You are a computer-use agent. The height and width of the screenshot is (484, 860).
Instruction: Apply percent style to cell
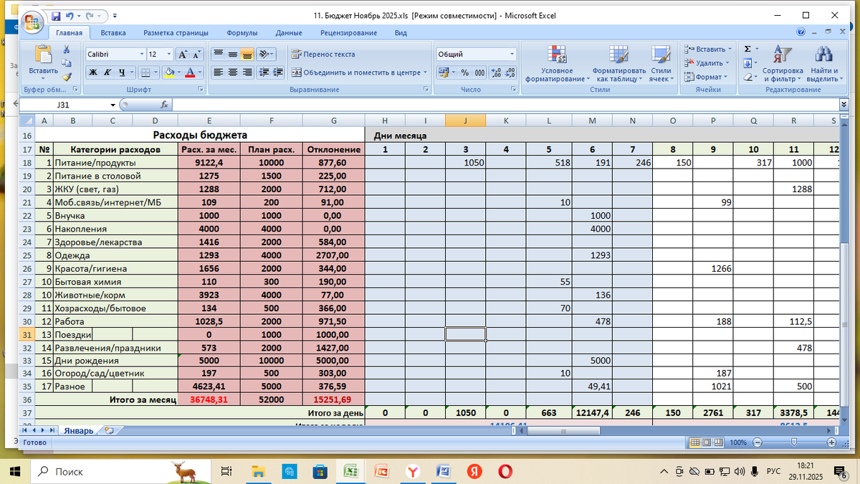(464, 72)
